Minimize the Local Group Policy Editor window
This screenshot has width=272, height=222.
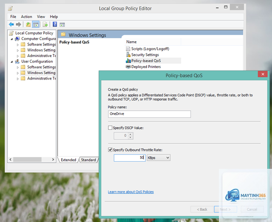pos(217,8)
